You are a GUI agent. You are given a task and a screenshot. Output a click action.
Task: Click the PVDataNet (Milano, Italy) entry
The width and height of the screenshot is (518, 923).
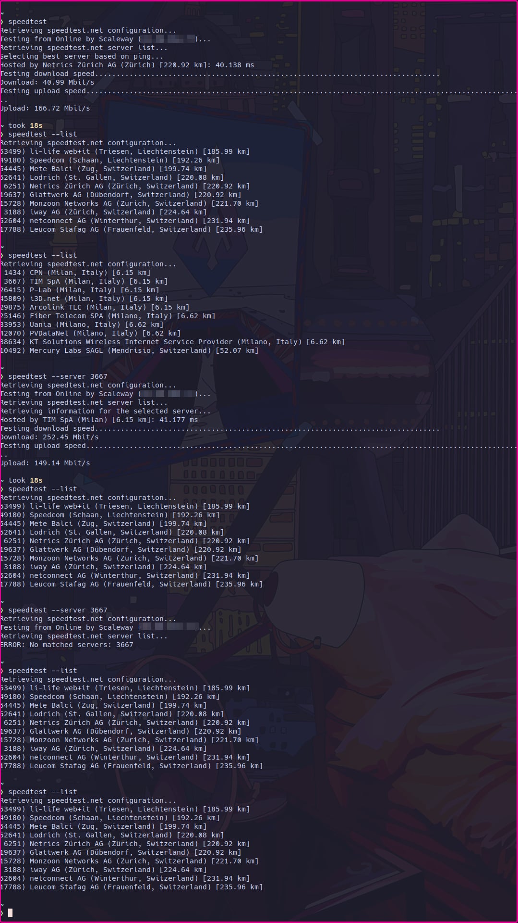tap(90, 333)
